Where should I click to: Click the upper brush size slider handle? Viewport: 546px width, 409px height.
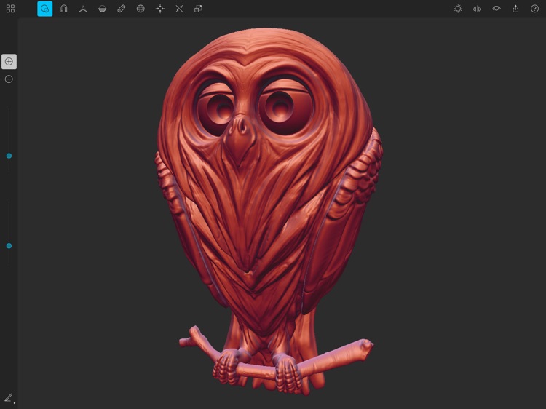click(9, 156)
